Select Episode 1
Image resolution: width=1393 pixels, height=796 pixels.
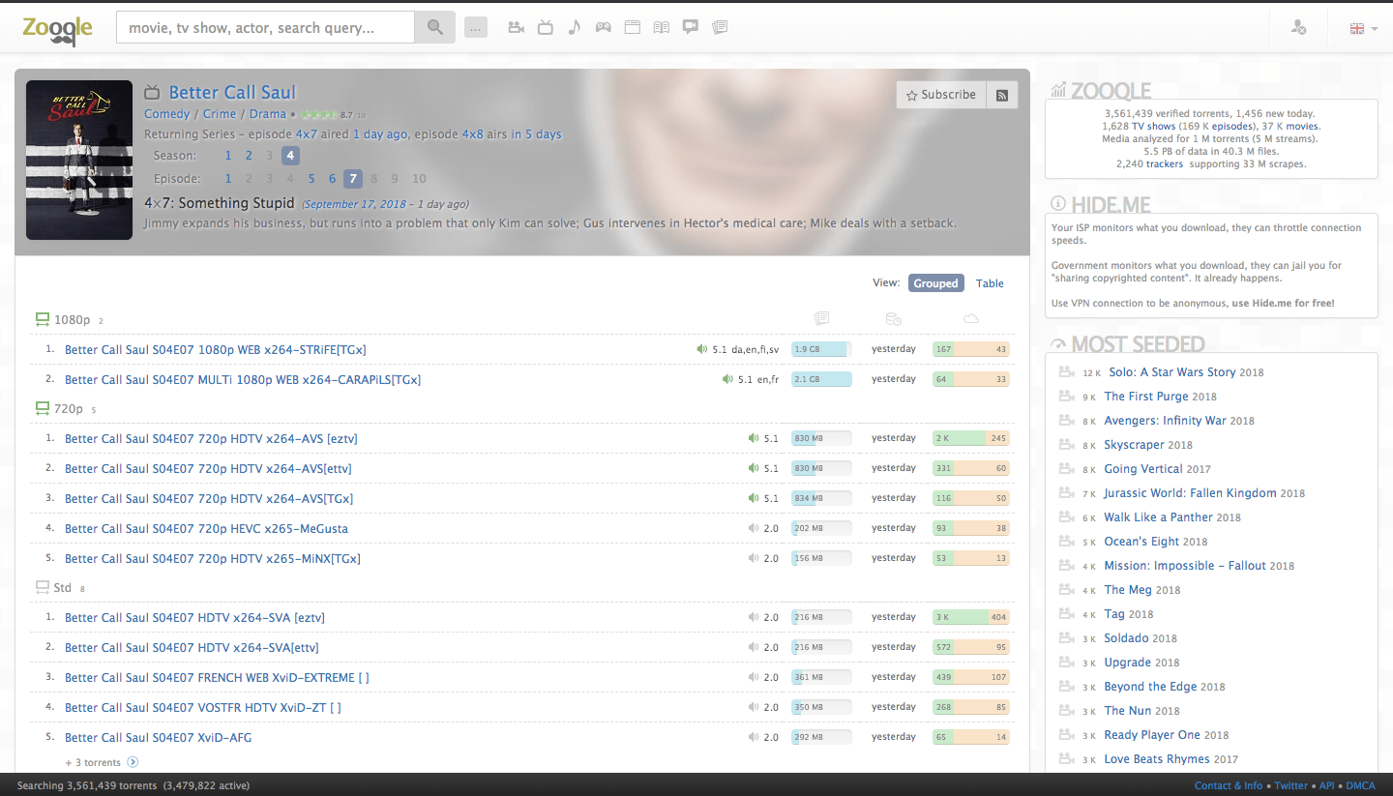(228, 179)
